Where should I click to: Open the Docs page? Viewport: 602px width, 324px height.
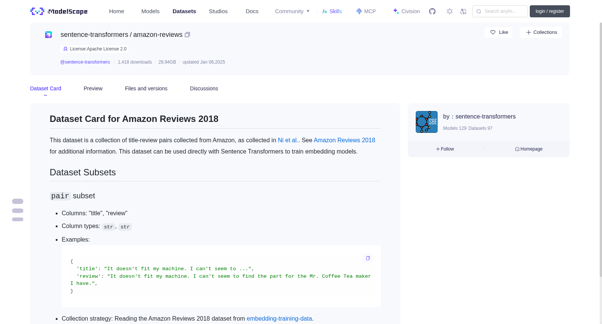point(252,11)
